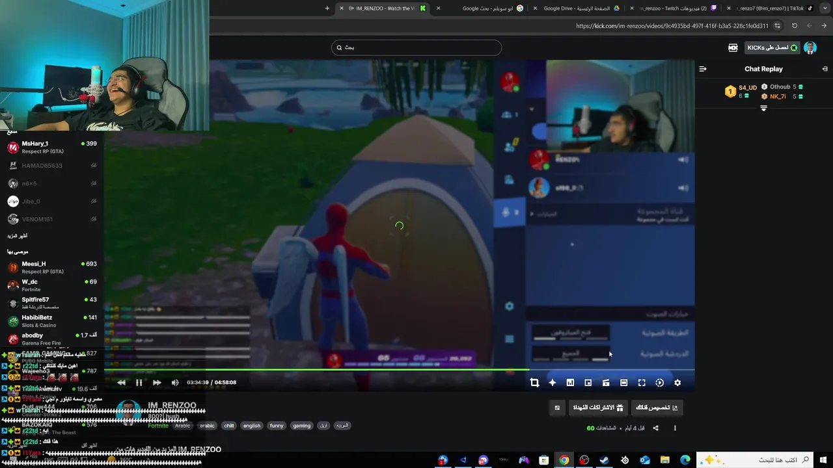Viewport: 833px width, 468px height.
Task: Click the kick.com URL in the address bar
Action: coord(672,26)
